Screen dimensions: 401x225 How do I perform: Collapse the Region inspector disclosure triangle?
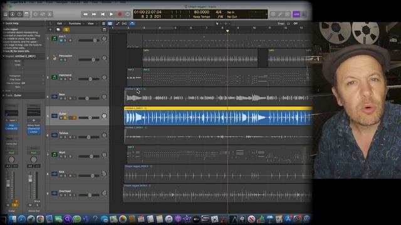tap(3, 56)
